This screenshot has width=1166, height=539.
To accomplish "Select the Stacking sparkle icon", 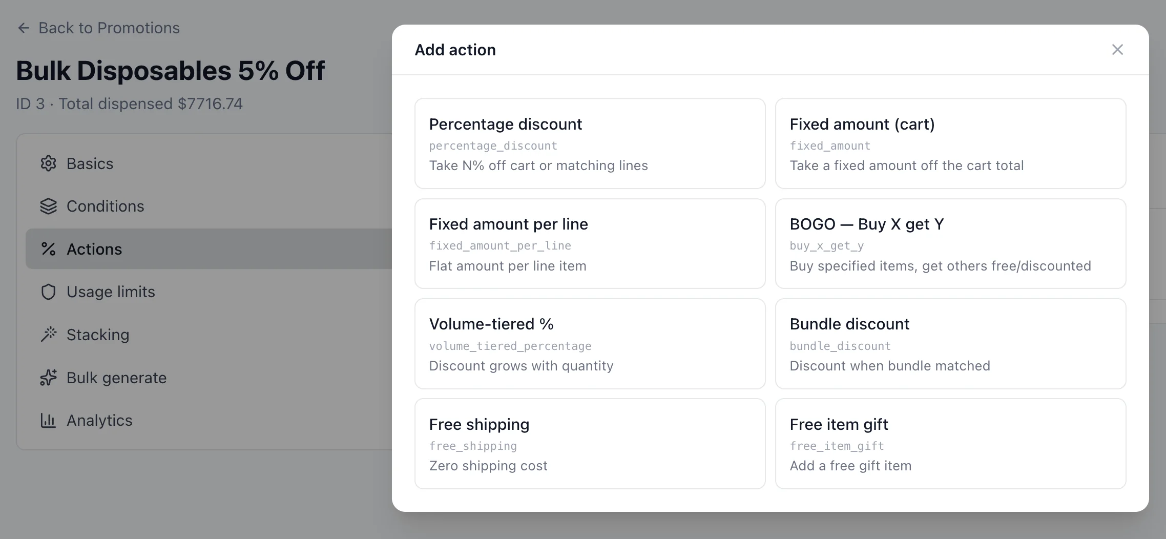I will pos(48,335).
